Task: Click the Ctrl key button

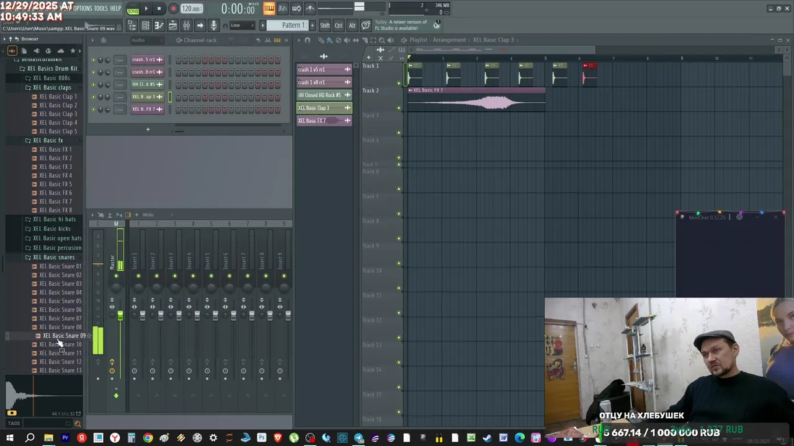Action: click(339, 25)
